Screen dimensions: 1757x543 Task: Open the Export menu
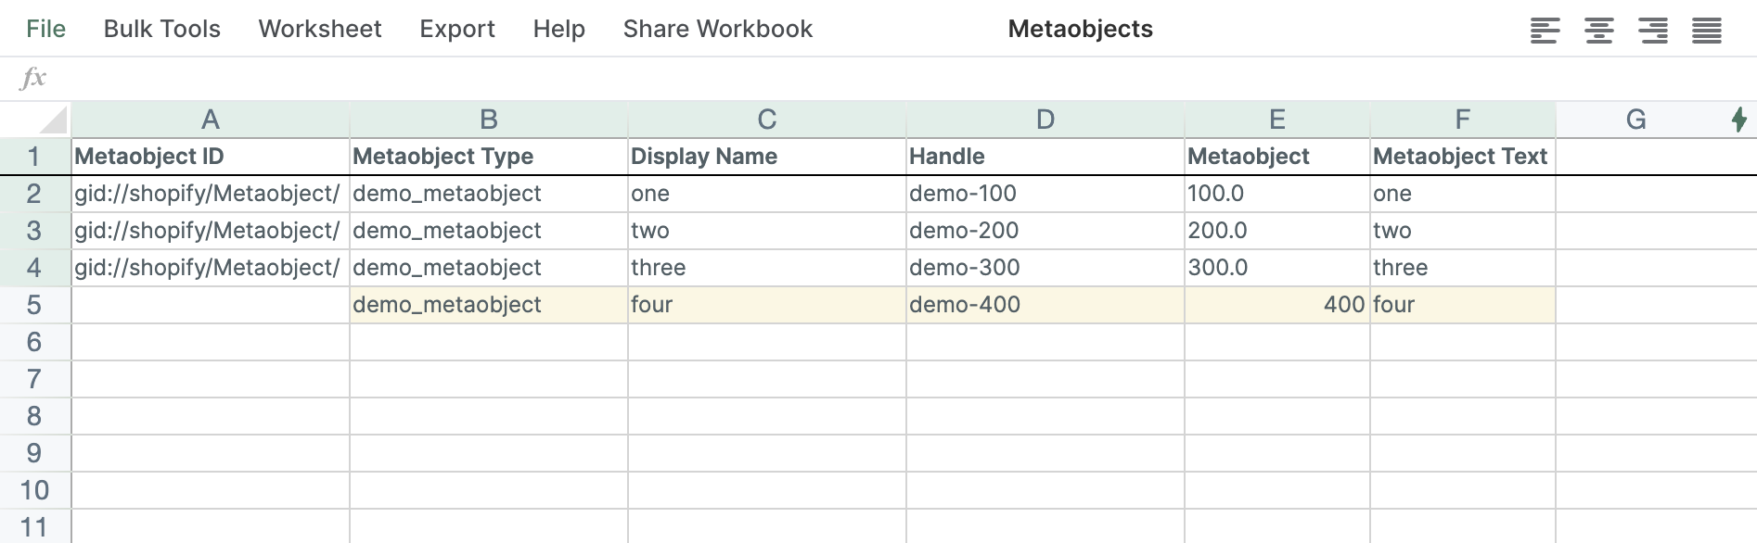(456, 29)
